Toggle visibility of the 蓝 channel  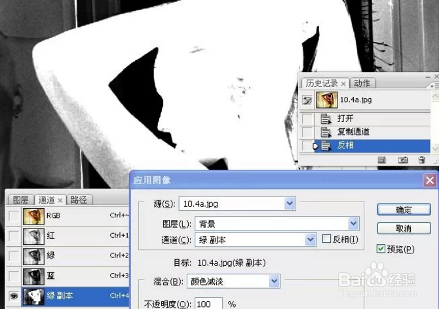(x=14, y=276)
